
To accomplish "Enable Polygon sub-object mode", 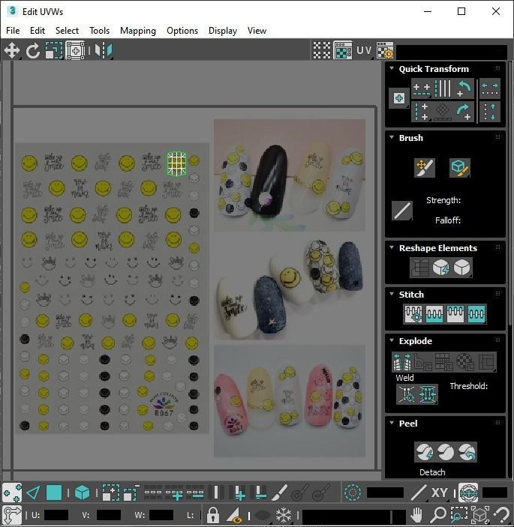I will coord(54,493).
